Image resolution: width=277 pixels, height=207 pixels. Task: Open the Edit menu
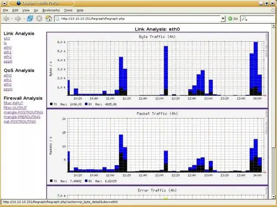point(15,10)
